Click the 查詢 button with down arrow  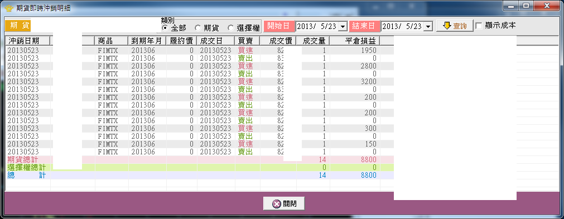click(455, 26)
